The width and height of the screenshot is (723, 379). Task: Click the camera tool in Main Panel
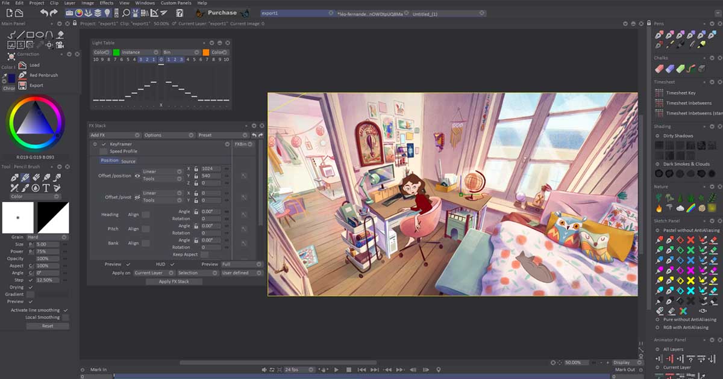(x=60, y=45)
